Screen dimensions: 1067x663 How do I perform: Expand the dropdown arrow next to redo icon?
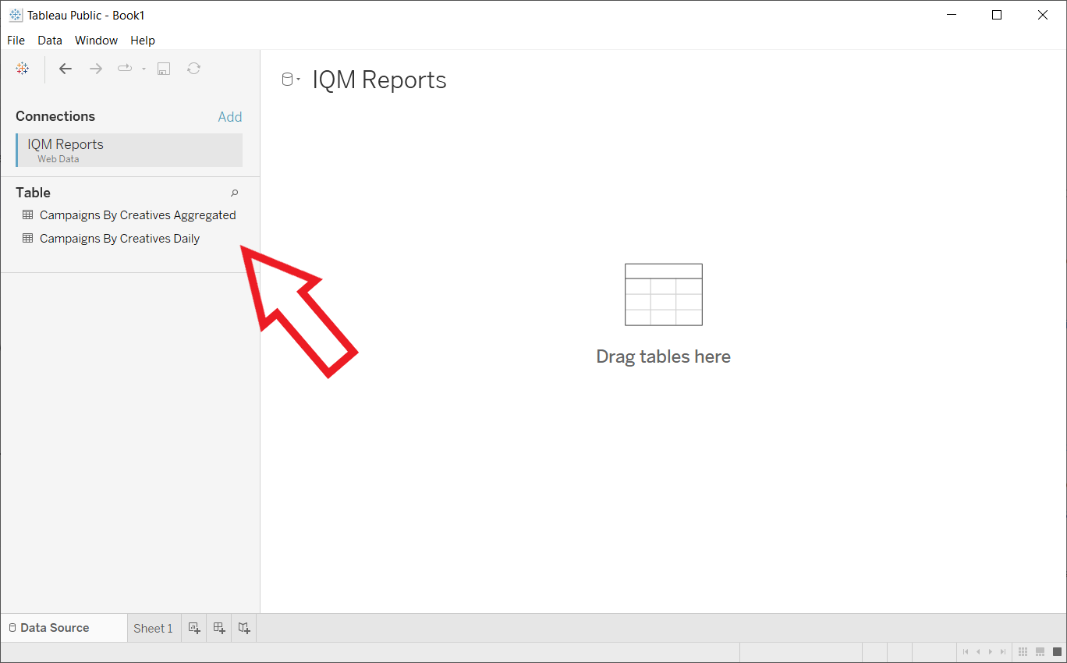click(x=144, y=69)
